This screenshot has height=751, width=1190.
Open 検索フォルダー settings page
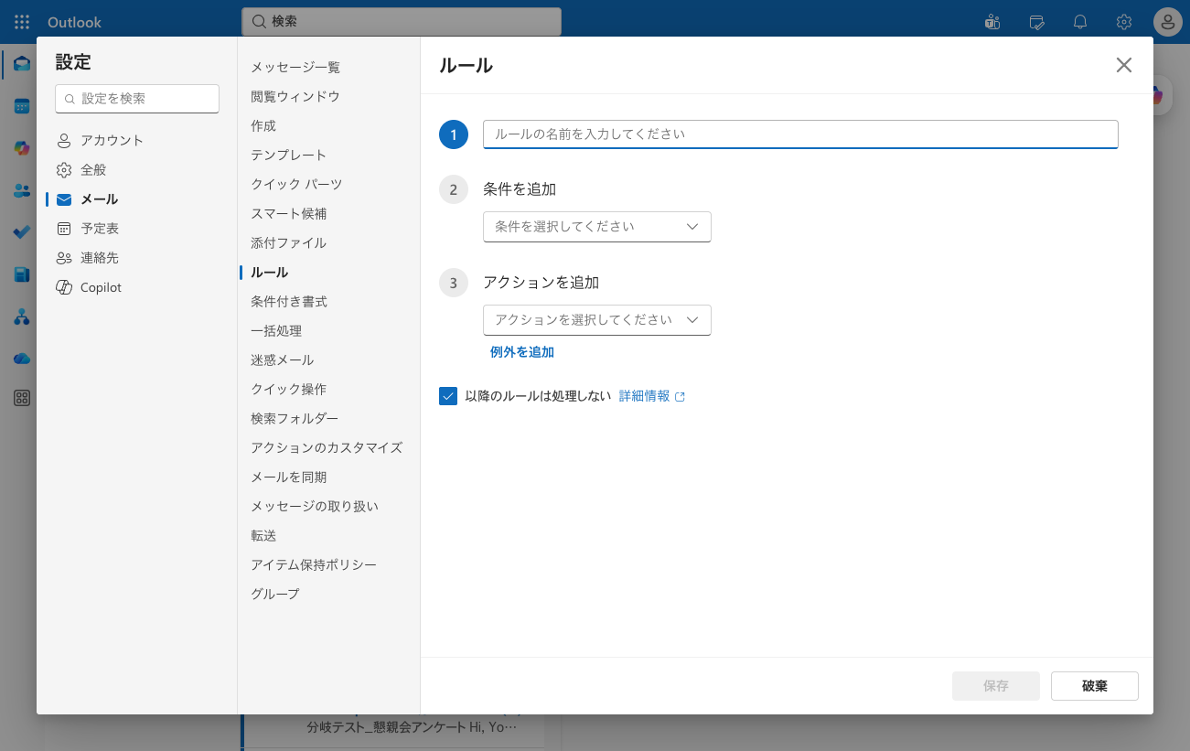click(x=295, y=418)
